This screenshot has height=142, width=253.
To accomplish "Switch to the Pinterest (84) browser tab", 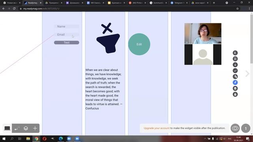I will (137, 3).
